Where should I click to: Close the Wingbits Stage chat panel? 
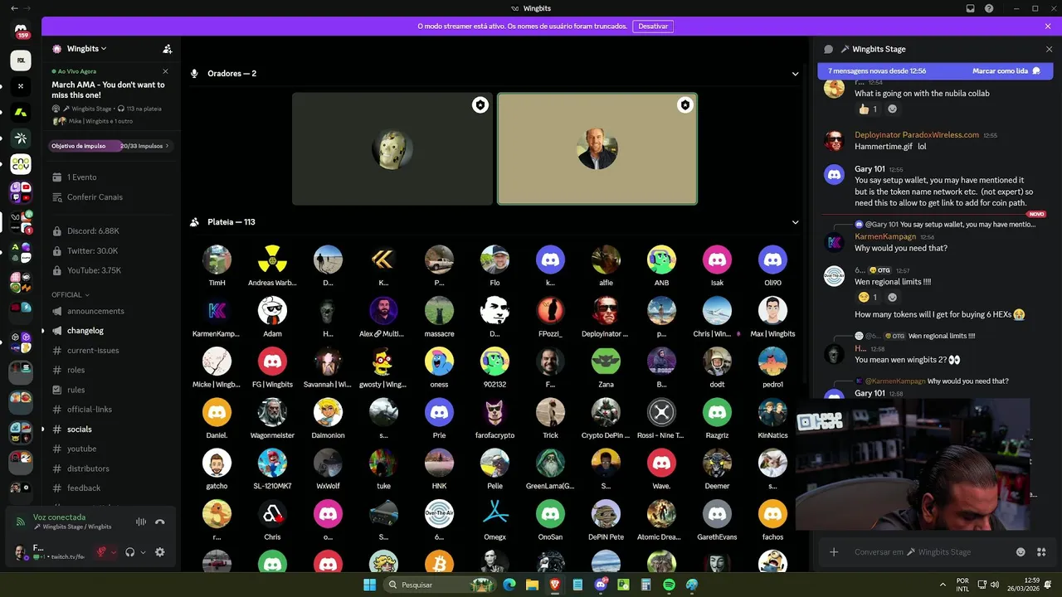pyautogui.click(x=1049, y=49)
